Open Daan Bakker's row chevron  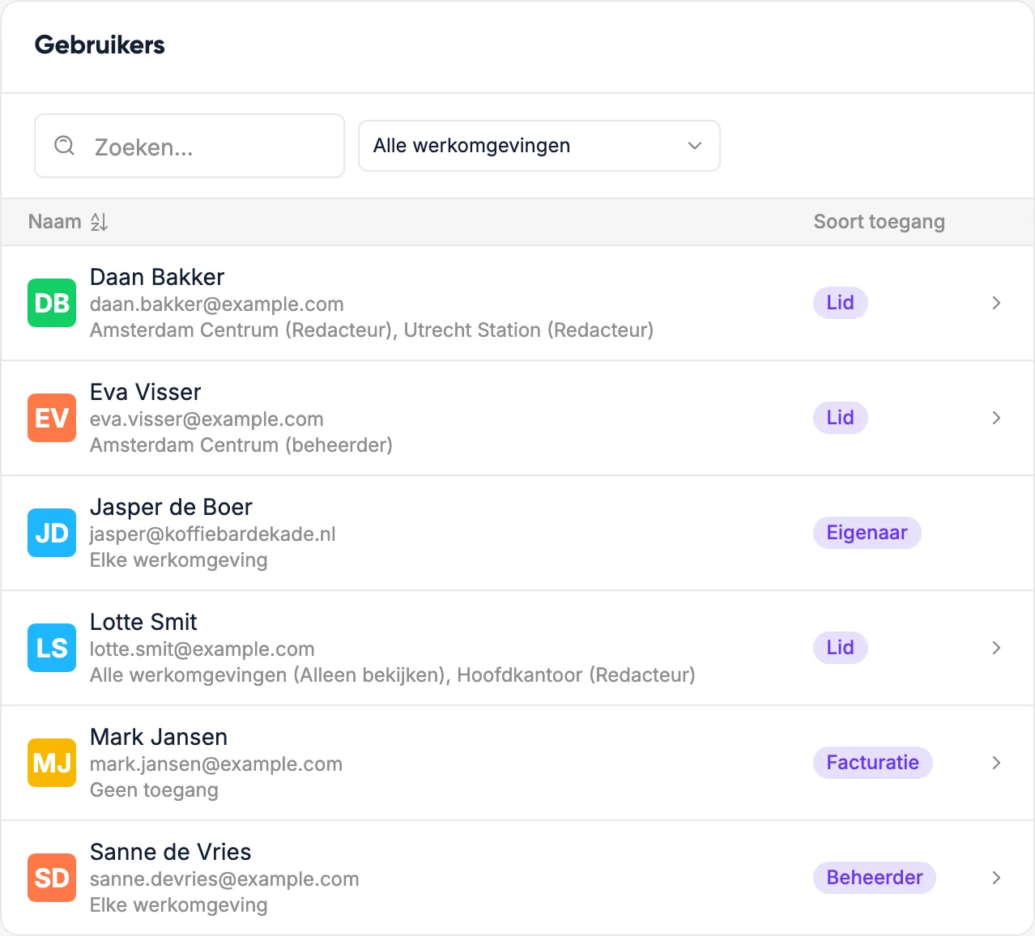[996, 303]
